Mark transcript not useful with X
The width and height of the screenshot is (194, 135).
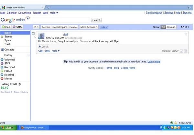tap(186, 51)
